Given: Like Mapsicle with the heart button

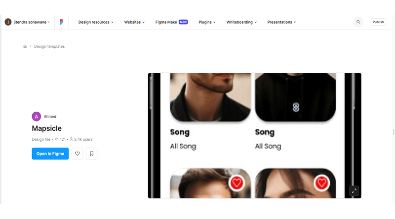Looking at the screenshot, I should click(x=78, y=154).
